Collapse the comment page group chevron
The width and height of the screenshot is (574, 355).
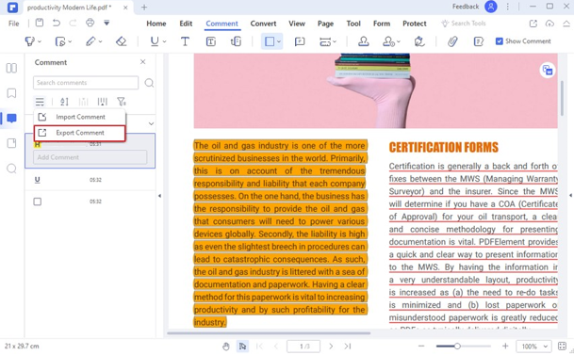click(x=151, y=124)
